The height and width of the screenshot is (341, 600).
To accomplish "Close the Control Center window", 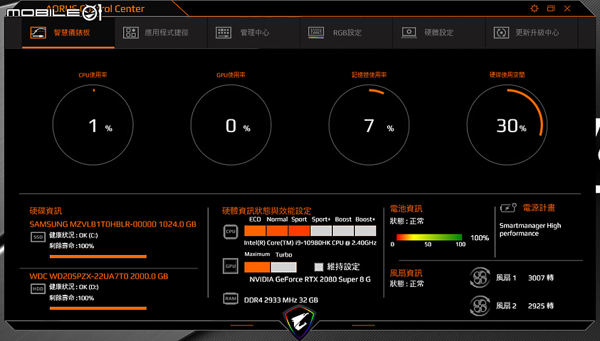I will 567,9.
